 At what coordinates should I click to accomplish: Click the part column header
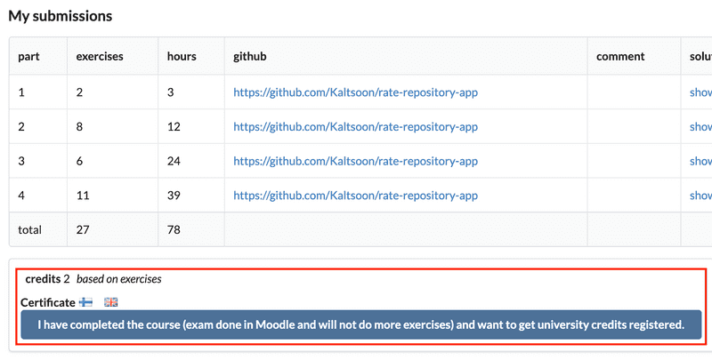[28, 57]
